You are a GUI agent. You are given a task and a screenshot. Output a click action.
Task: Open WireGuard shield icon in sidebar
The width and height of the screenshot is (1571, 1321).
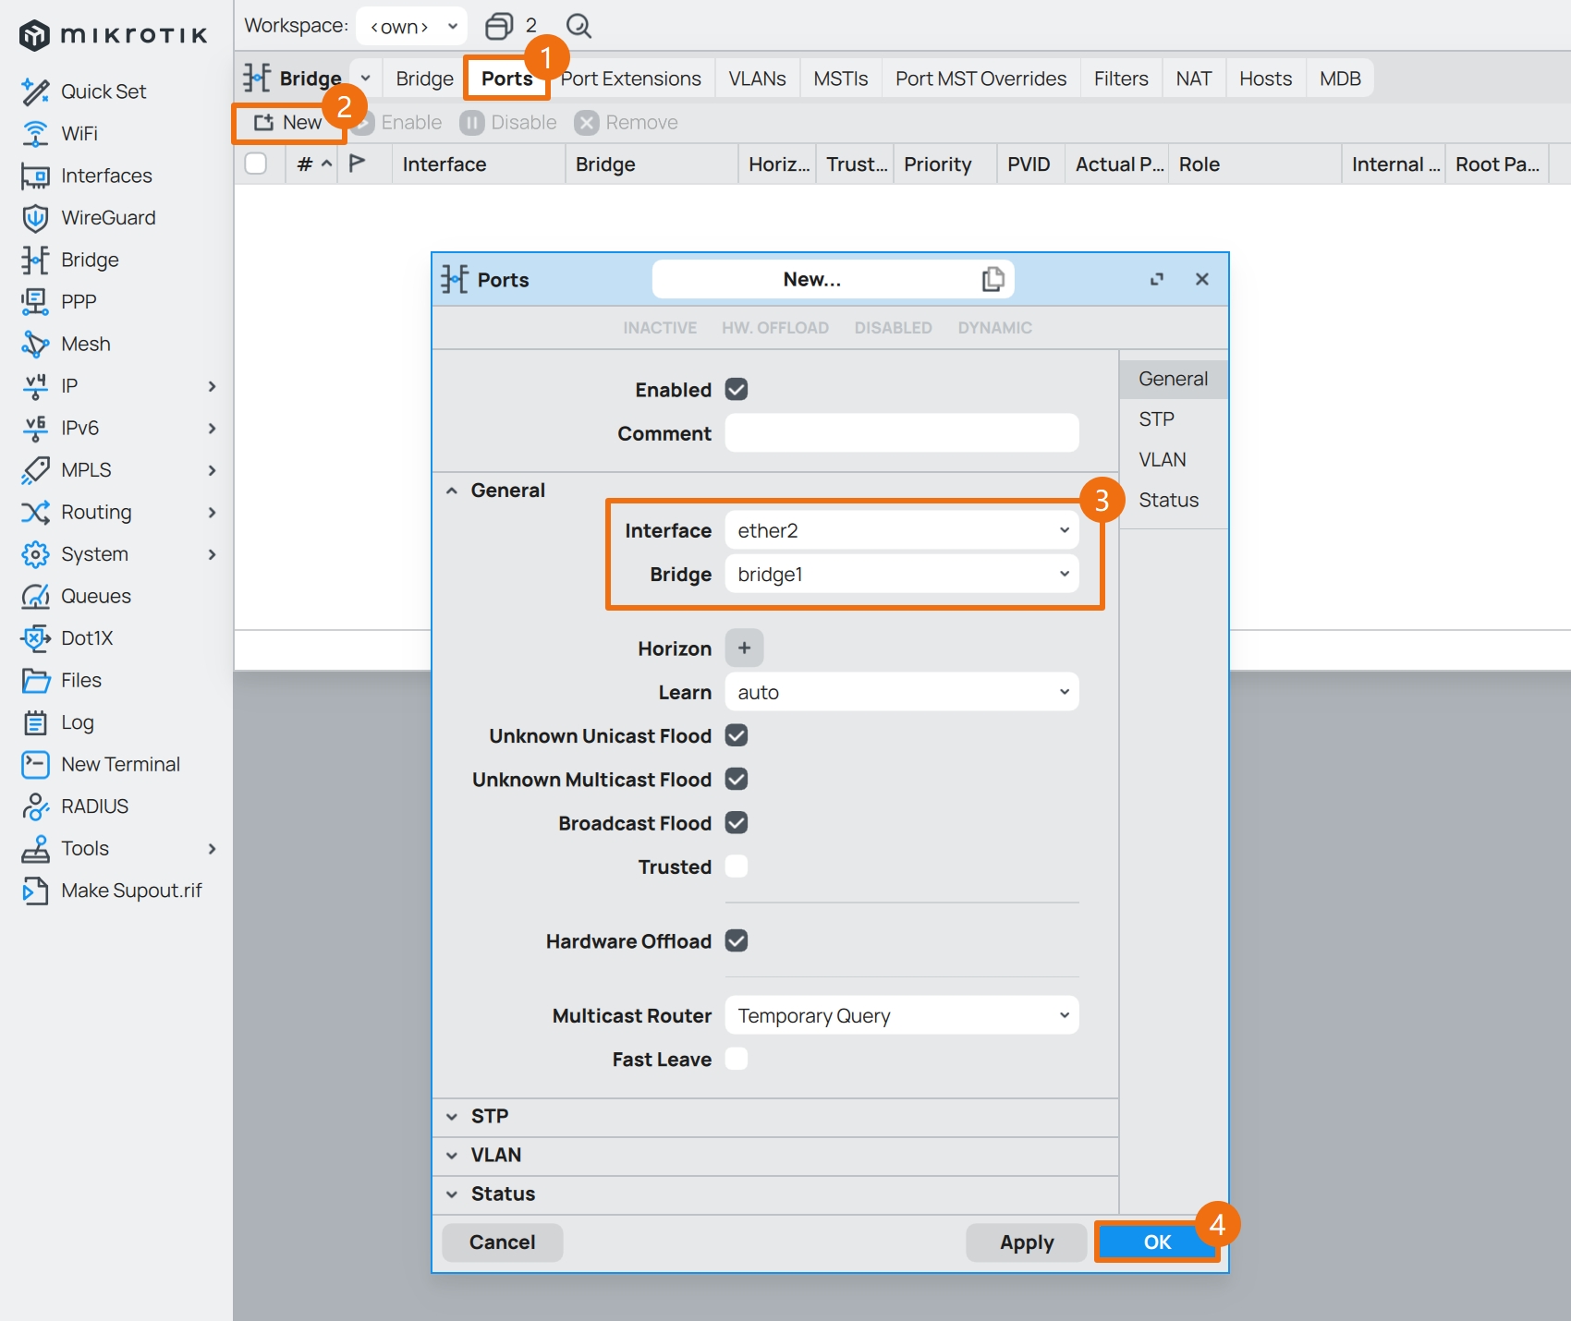point(35,218)
